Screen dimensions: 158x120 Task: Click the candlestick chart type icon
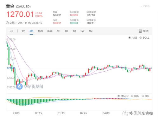coord(11,31)
